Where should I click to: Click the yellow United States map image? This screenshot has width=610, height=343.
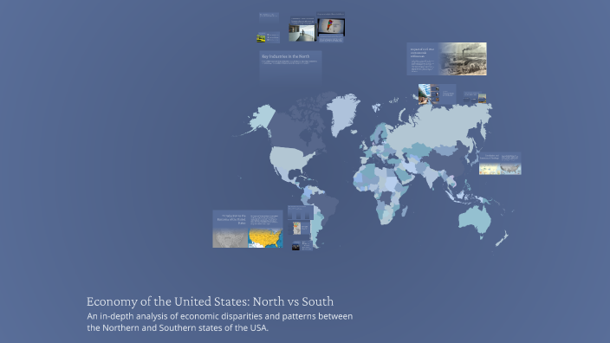pos(265,237)
